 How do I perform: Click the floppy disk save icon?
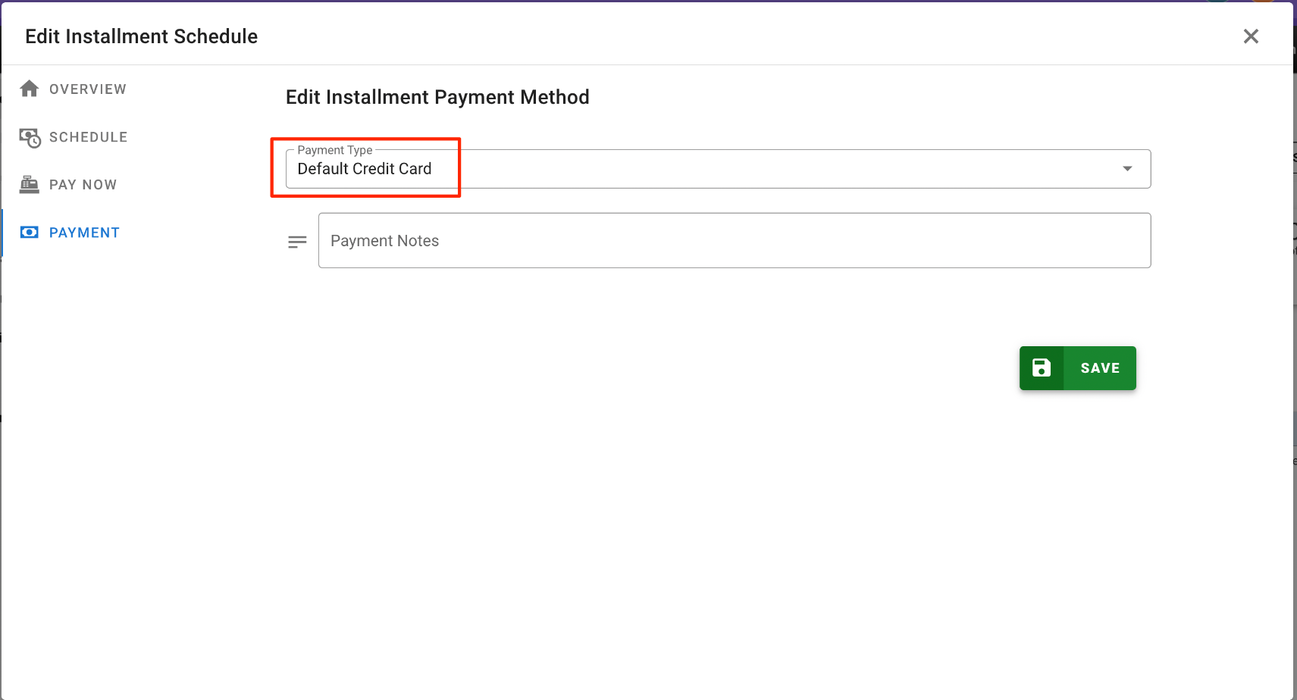[x=1042, y=368]
